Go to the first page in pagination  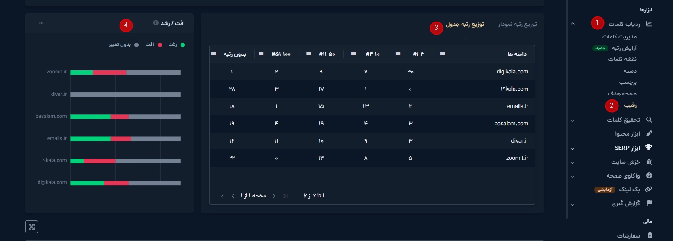[x=285, y=196]
